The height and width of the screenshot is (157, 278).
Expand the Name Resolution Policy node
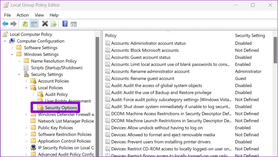(19, 61)
